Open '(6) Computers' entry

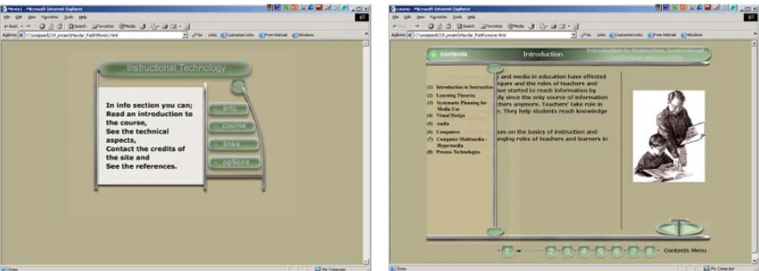pos(443,132)
